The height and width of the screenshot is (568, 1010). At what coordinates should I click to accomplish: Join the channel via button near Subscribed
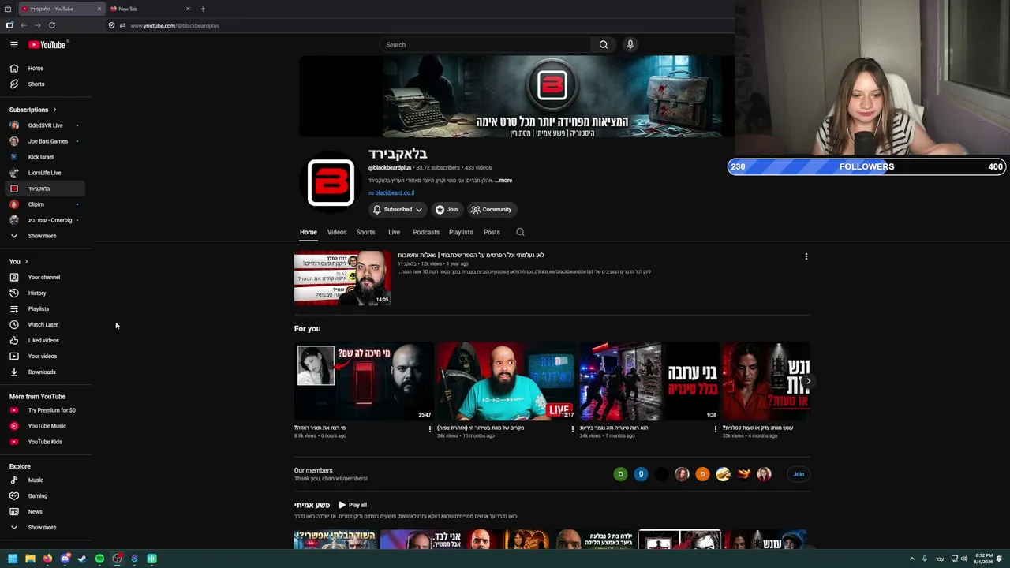tap(447, 210)
